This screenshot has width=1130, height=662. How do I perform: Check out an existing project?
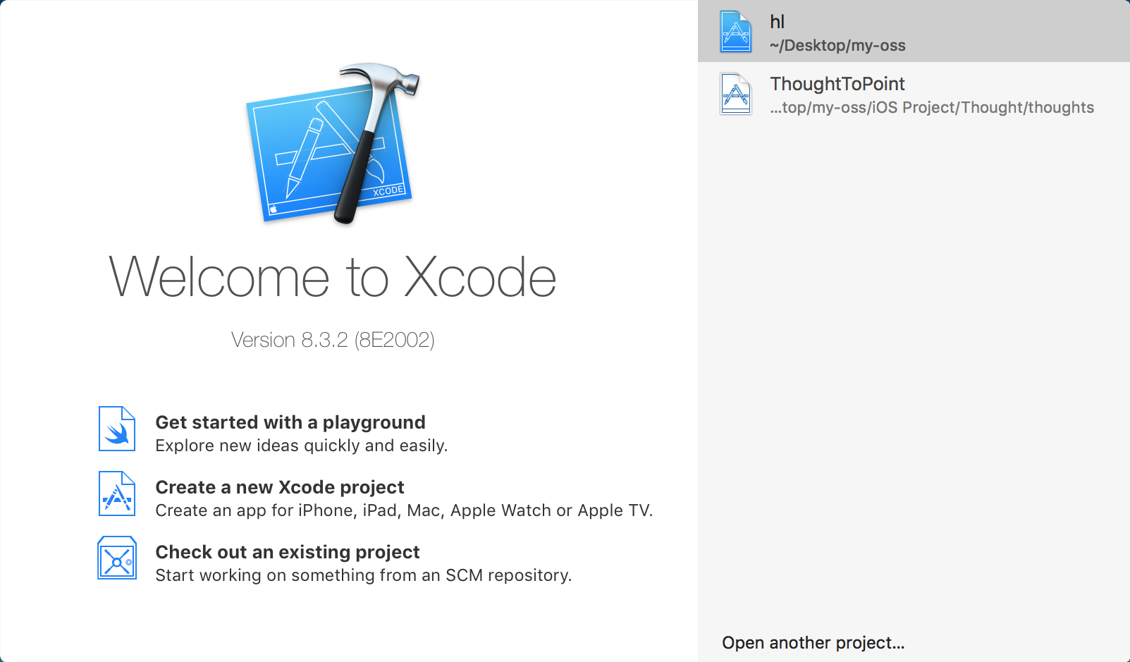(x=288, y=552)
